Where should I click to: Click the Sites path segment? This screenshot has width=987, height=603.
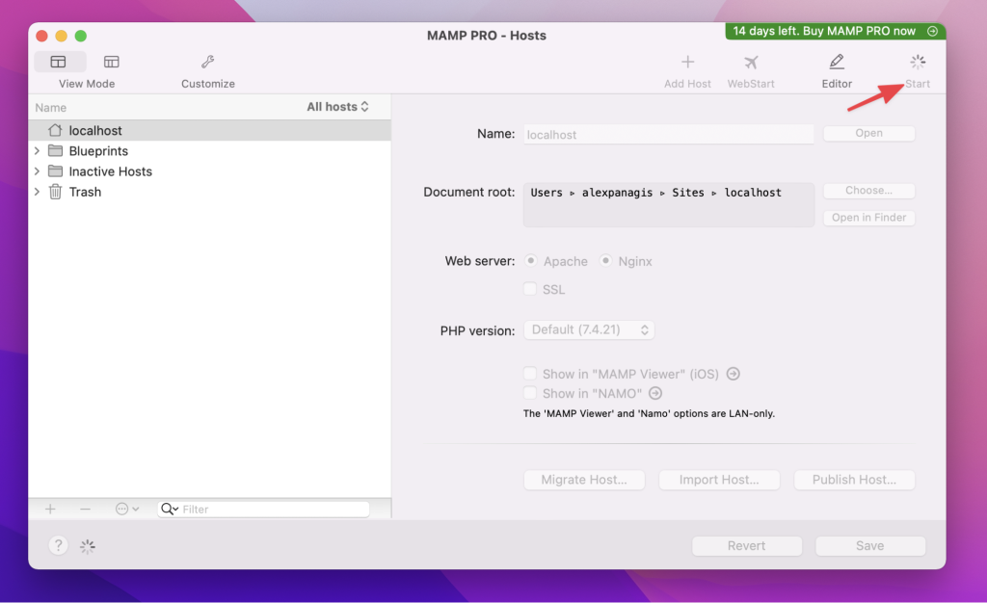tap(688, 193)
